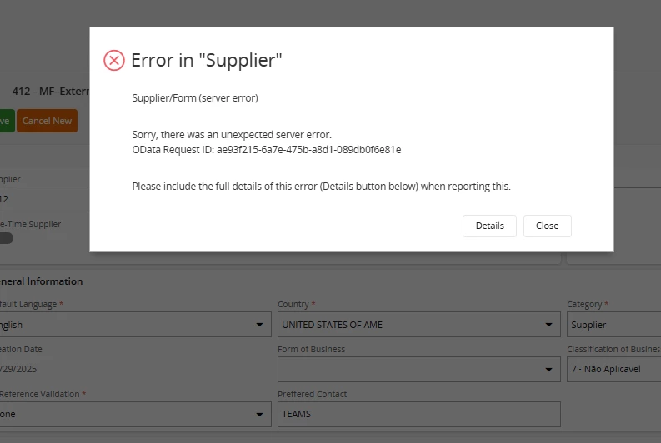
Task: Click the Supplier number field
Action: pyautogui.click(x=44, y=199)
